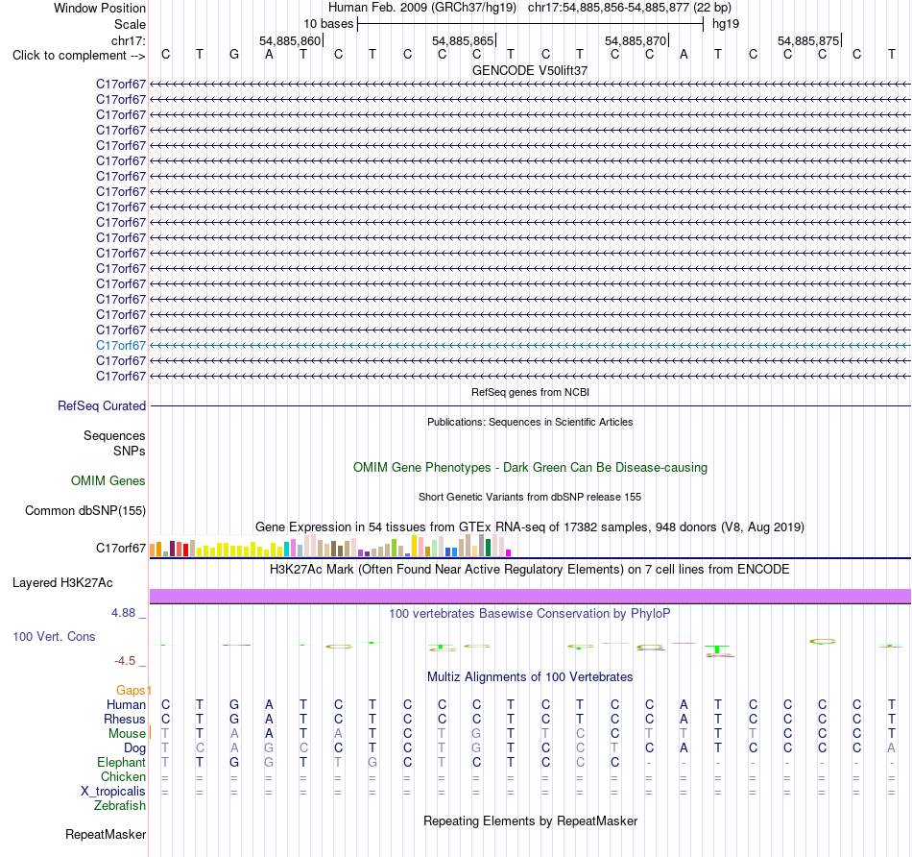This screenshot has height=857, width=912.
Task: Open 'Publications: Sequences in Scientific Articles' track title
Action: point(530,422)
